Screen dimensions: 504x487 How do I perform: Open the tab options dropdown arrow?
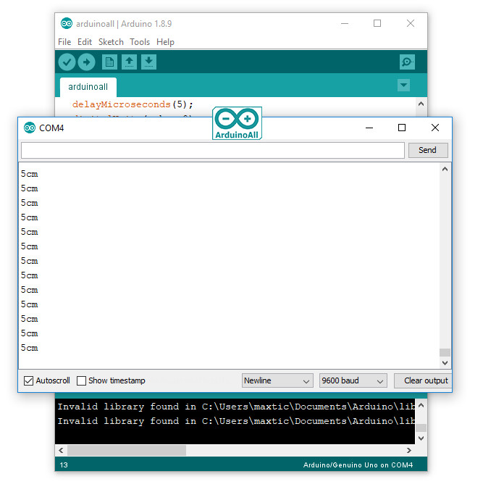pyautogui.click(x=403, y=86)
